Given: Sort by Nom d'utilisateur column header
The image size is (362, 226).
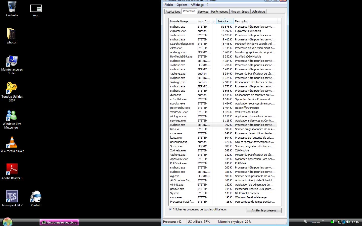Looking at the screenshot, I should (204, 21).
